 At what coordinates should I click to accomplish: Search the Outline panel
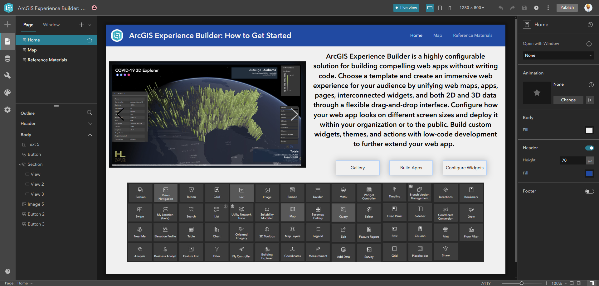(89, 112)
